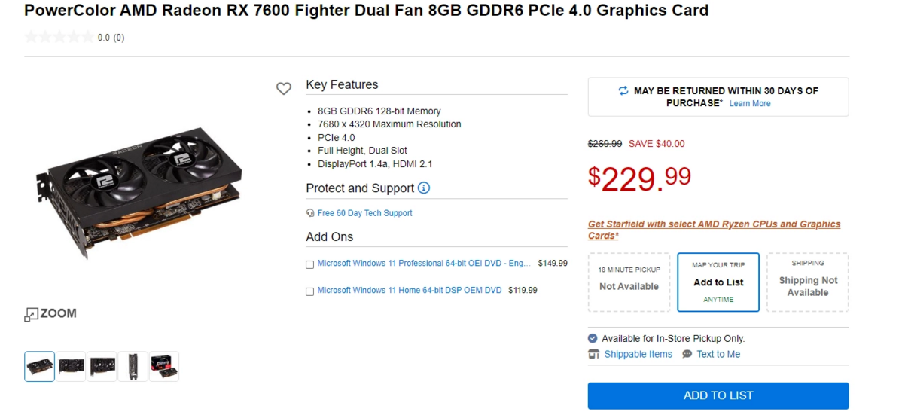Click the return policy refresh icon
This screenshot has width=902, height=418.
click(x=623, y=90)
